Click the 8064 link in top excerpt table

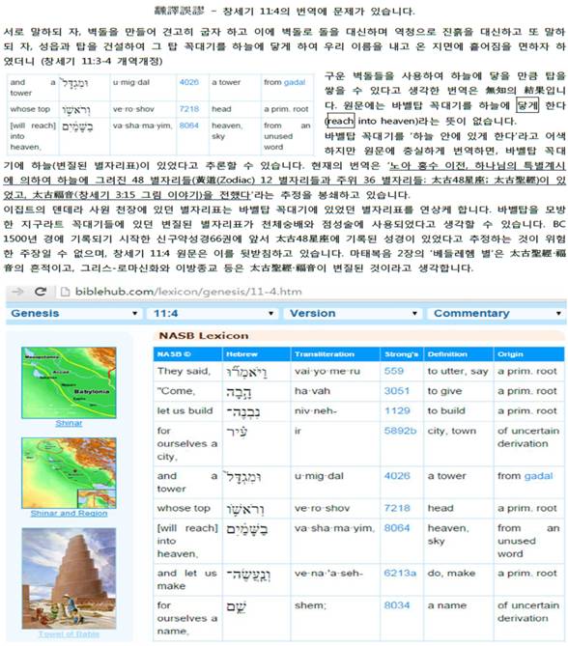click(x=188, y=126)
